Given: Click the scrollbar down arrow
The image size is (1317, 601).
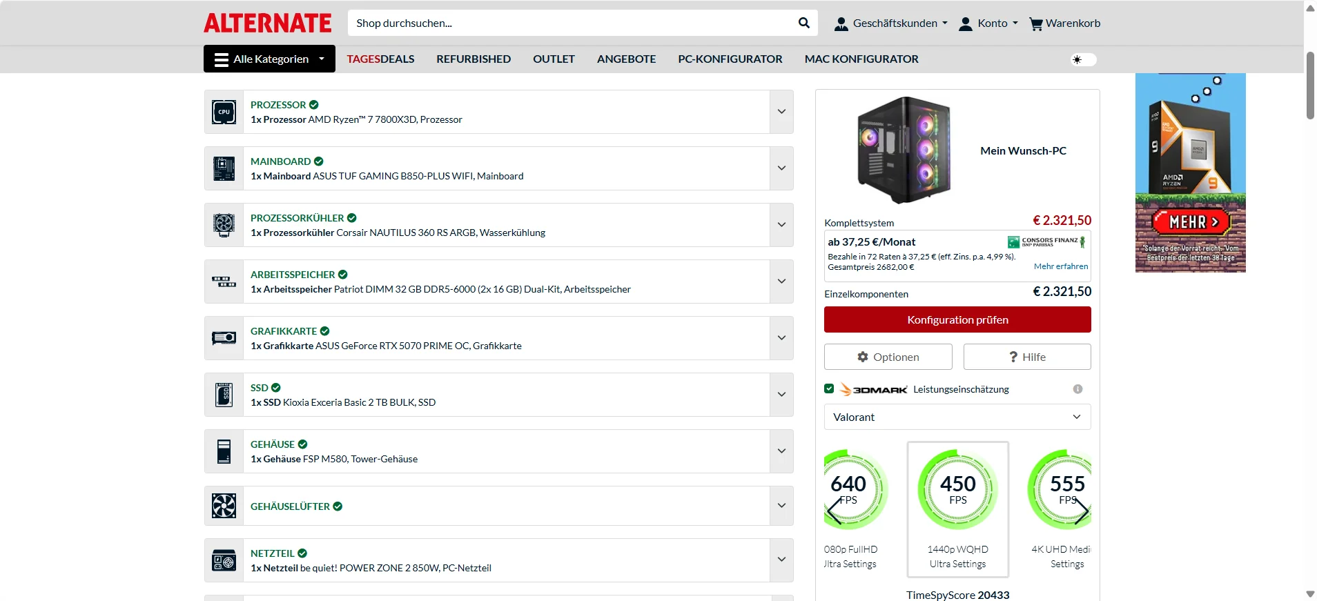Looking at the screenshot, I should pos(1310,593).
